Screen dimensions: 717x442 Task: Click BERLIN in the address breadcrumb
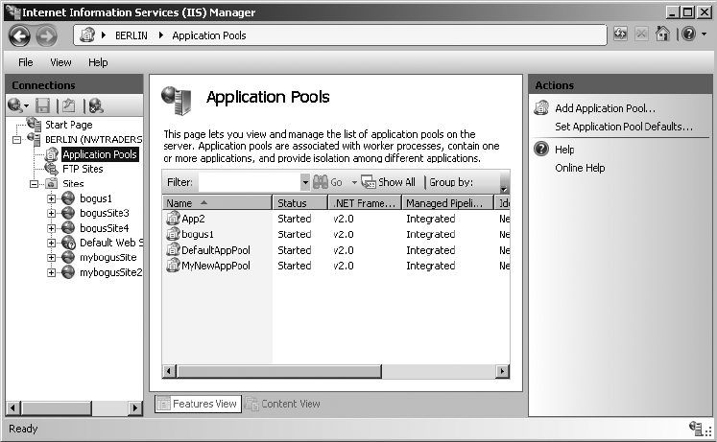point(131,35)
